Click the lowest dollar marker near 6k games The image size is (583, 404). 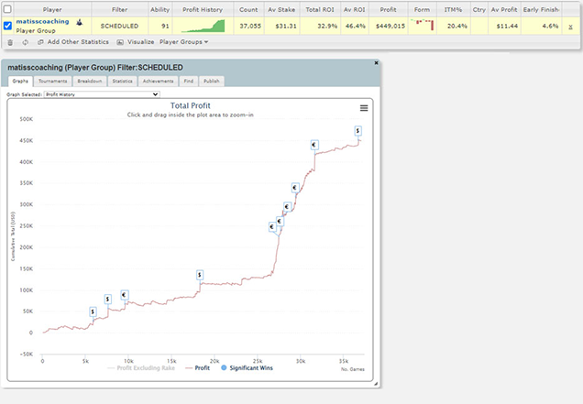pyautogui.click(x=93, y=311)
